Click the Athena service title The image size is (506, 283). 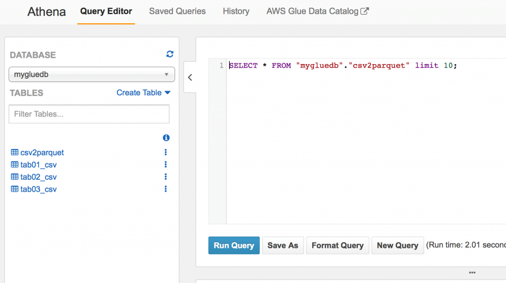[46, 12]
